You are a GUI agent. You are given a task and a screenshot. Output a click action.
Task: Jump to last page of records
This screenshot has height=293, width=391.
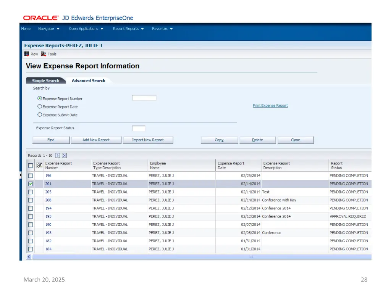(64, 156)
